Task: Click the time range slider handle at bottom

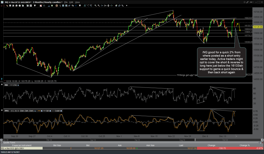Action: click(x=195, y=140)
